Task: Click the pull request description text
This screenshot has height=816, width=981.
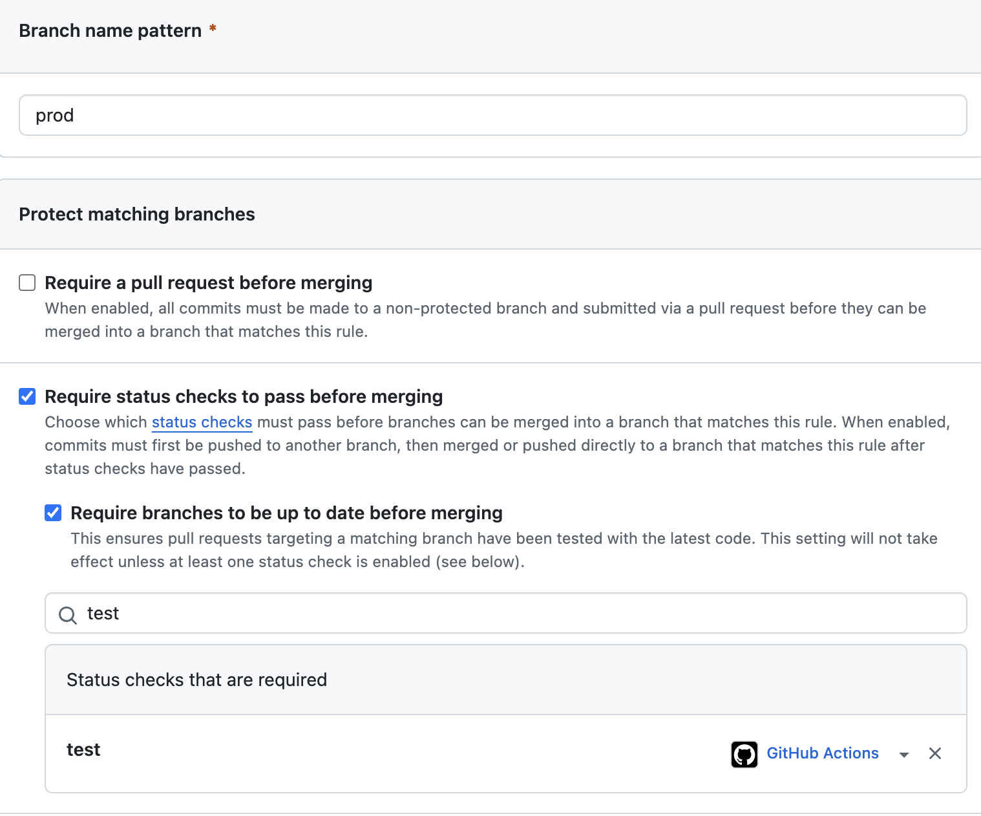Action: [485, 320]
